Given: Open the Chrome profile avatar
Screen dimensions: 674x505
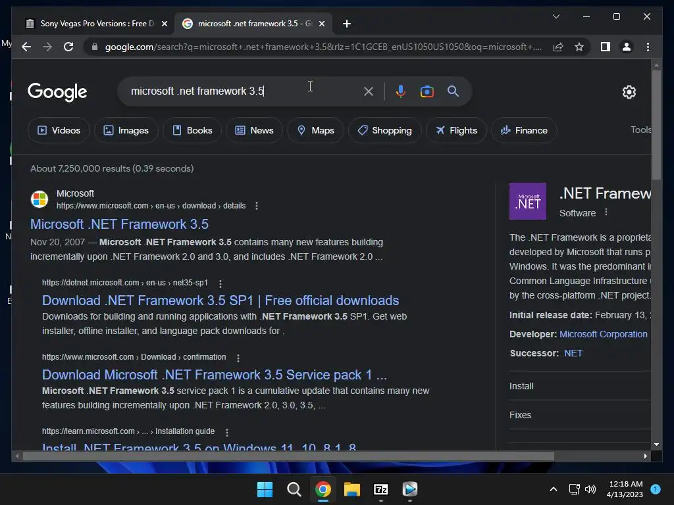Looking at the screenshot, I should (x=627, y=47).
